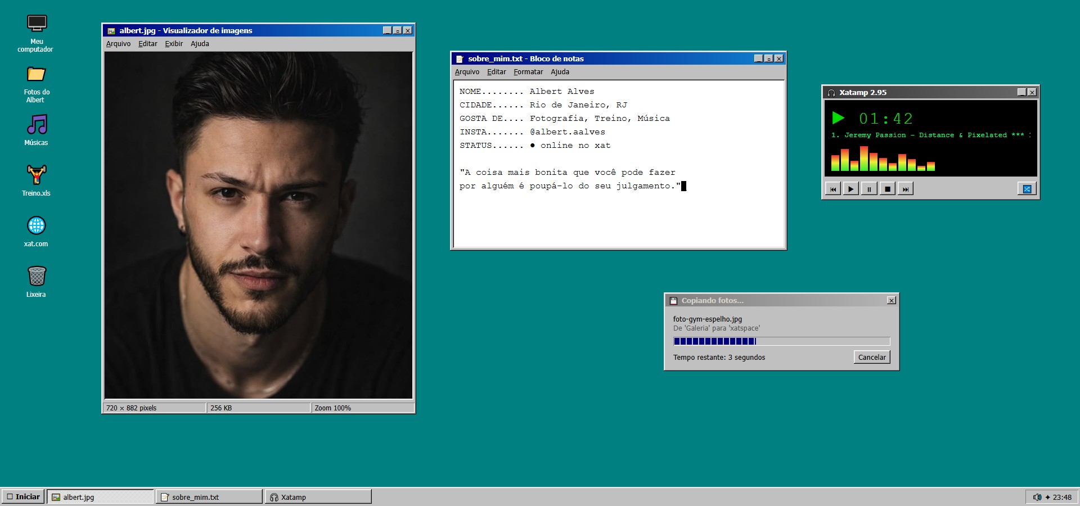
Task: Click the Xatamp play button
Action: [851, 189]
